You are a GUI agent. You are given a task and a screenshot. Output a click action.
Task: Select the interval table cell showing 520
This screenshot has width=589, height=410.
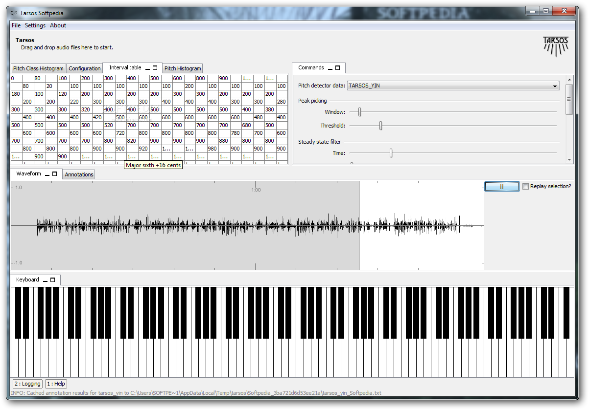point(109,125)
